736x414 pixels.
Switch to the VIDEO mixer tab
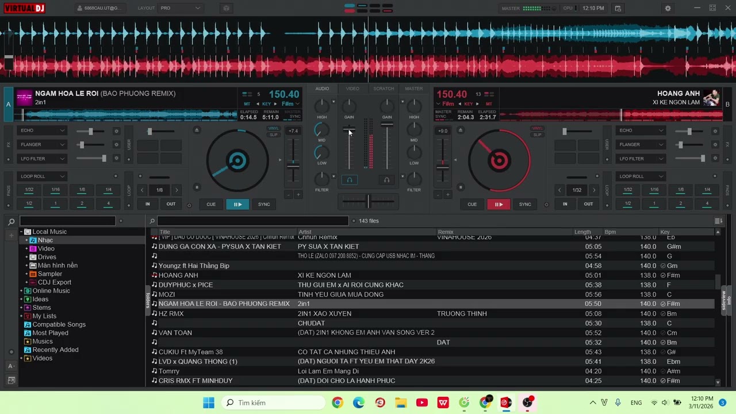(x=352, y=89)
